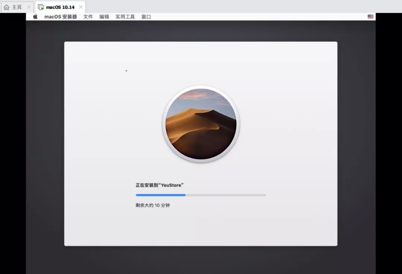The image size is (402, 274).
Task: Click the installation progress bar
Action: click(x=201, y=195)
